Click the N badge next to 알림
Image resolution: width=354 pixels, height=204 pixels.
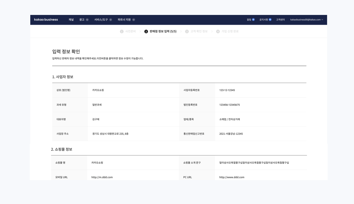pyautogui.click(x=253, y=20)
